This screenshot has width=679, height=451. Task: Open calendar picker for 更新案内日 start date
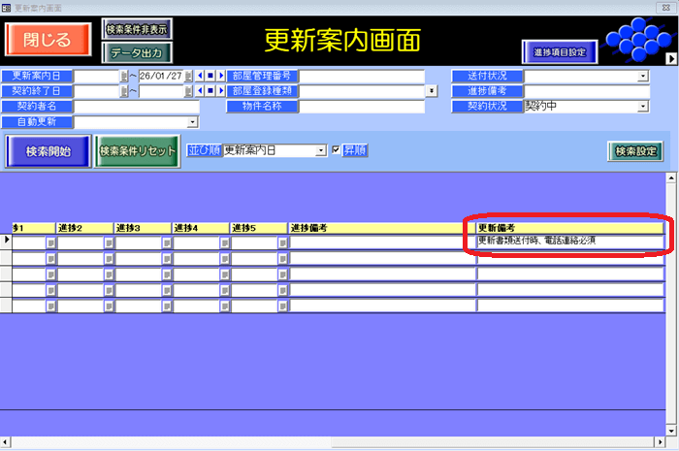click(123, 76)
